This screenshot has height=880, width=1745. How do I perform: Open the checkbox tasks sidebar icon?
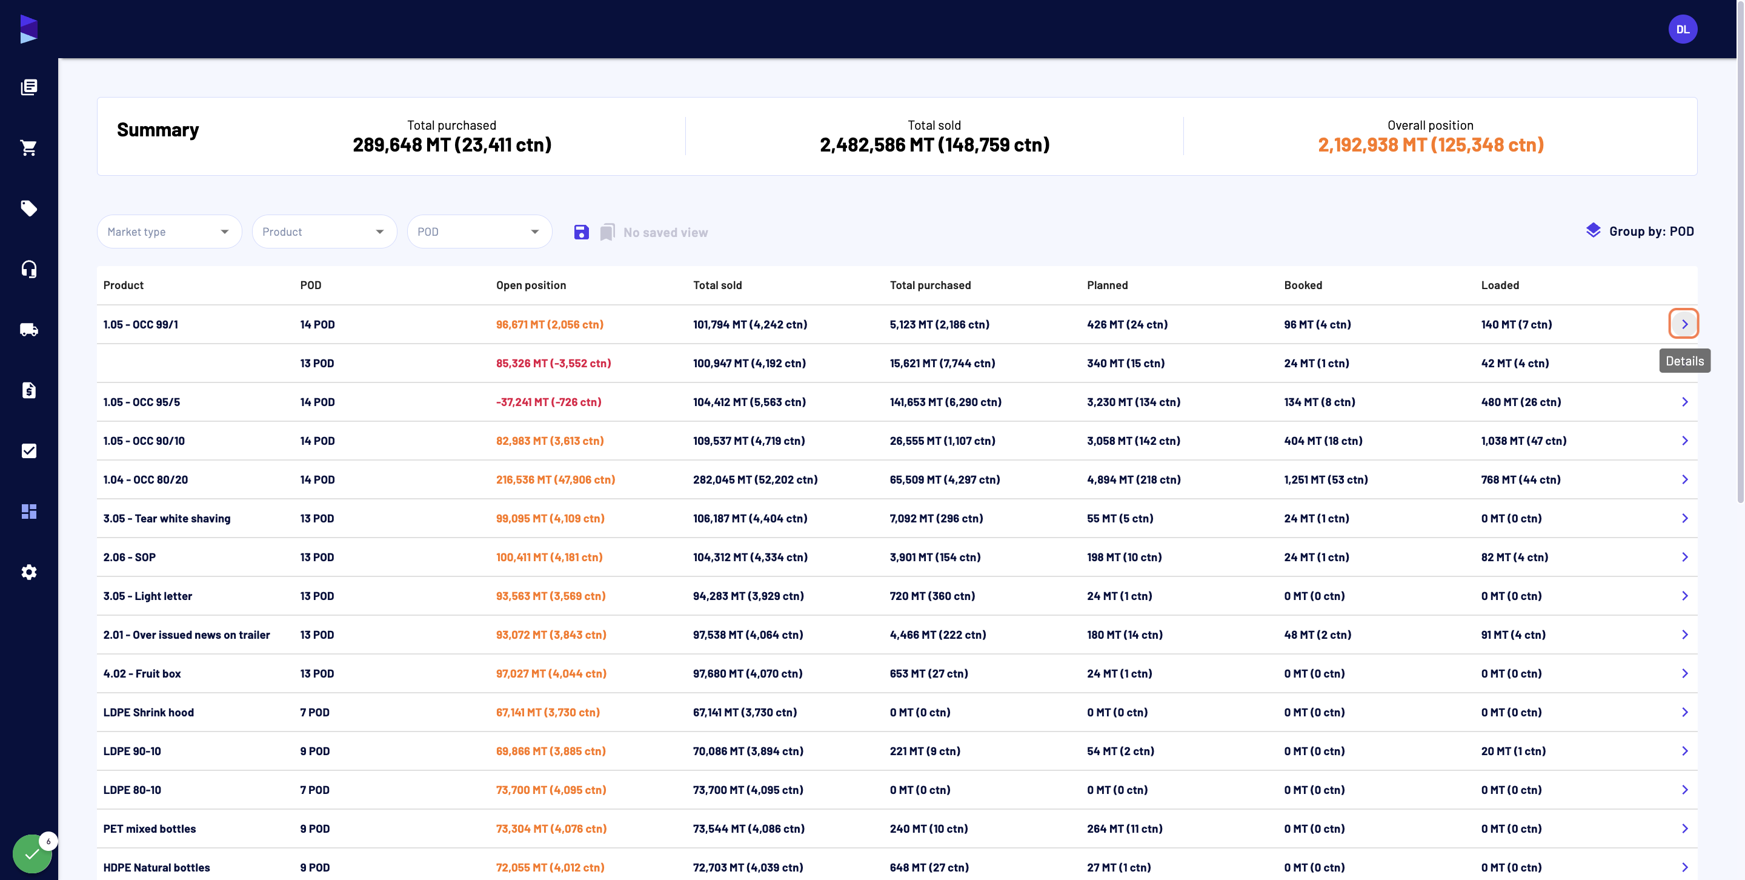[x=28, y=450]
